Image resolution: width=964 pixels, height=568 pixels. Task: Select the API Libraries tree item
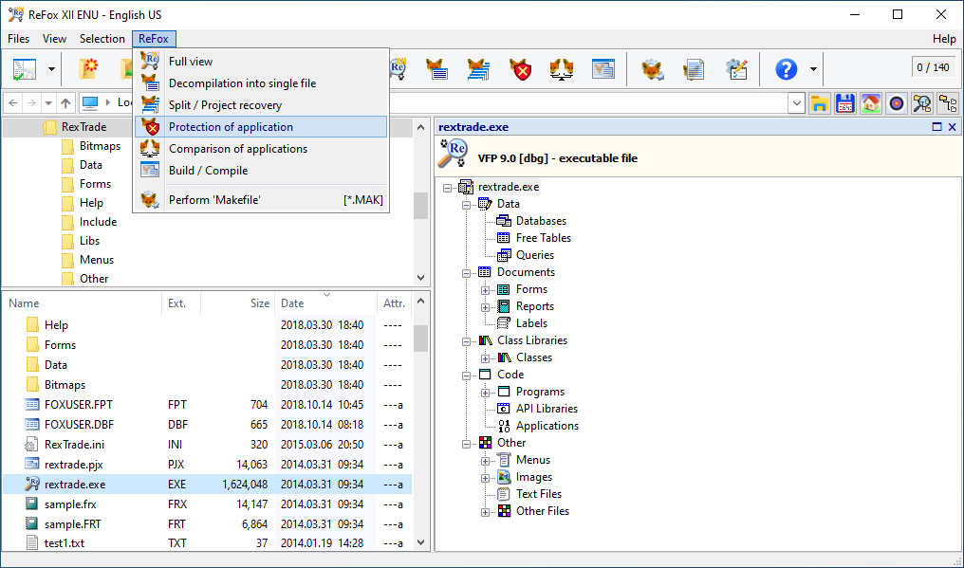(x=547, y=409)
